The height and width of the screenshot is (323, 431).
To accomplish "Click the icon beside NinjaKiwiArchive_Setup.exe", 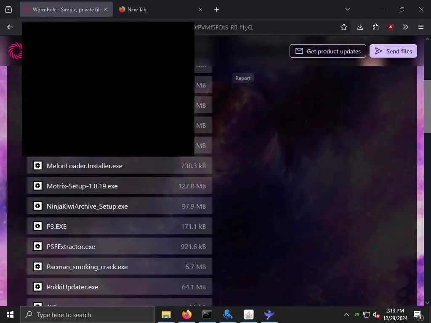I will click(x=37, y=206).
